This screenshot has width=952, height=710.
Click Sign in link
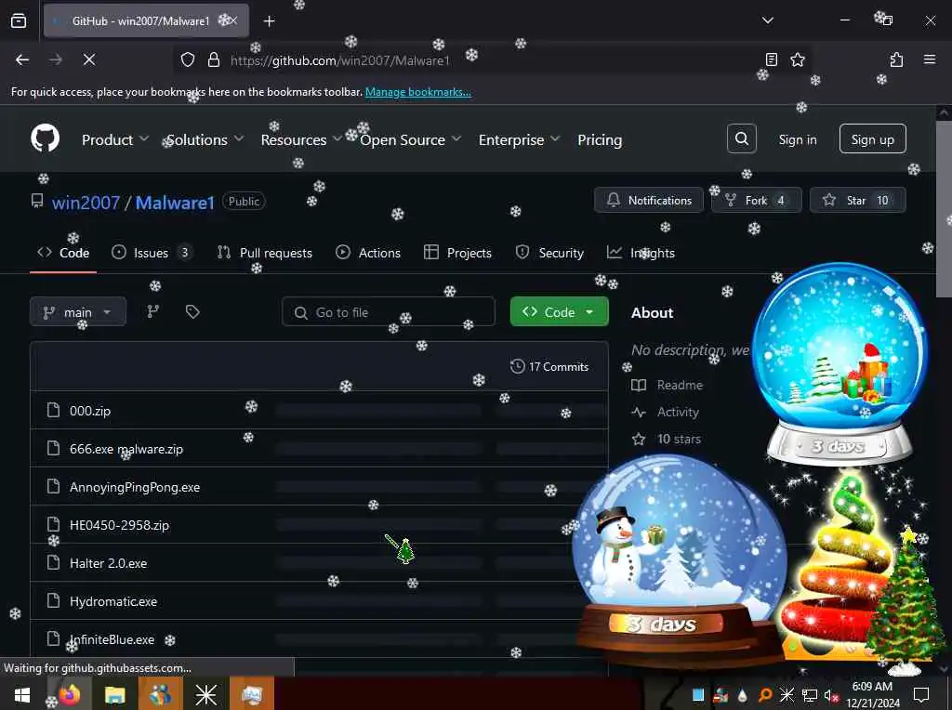click(797, 139)
